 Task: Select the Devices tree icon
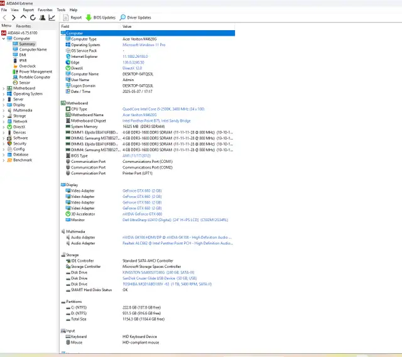[9, 133]
